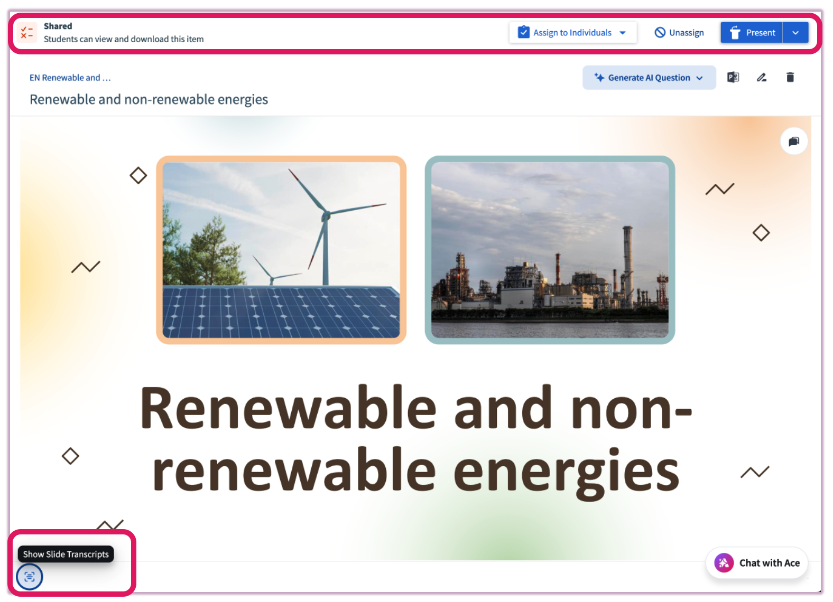Image resolution: width=833 pixels, height=602 pixels.
Task: Click the Shared status checklist icon
Action: click(x=26, y=33)
